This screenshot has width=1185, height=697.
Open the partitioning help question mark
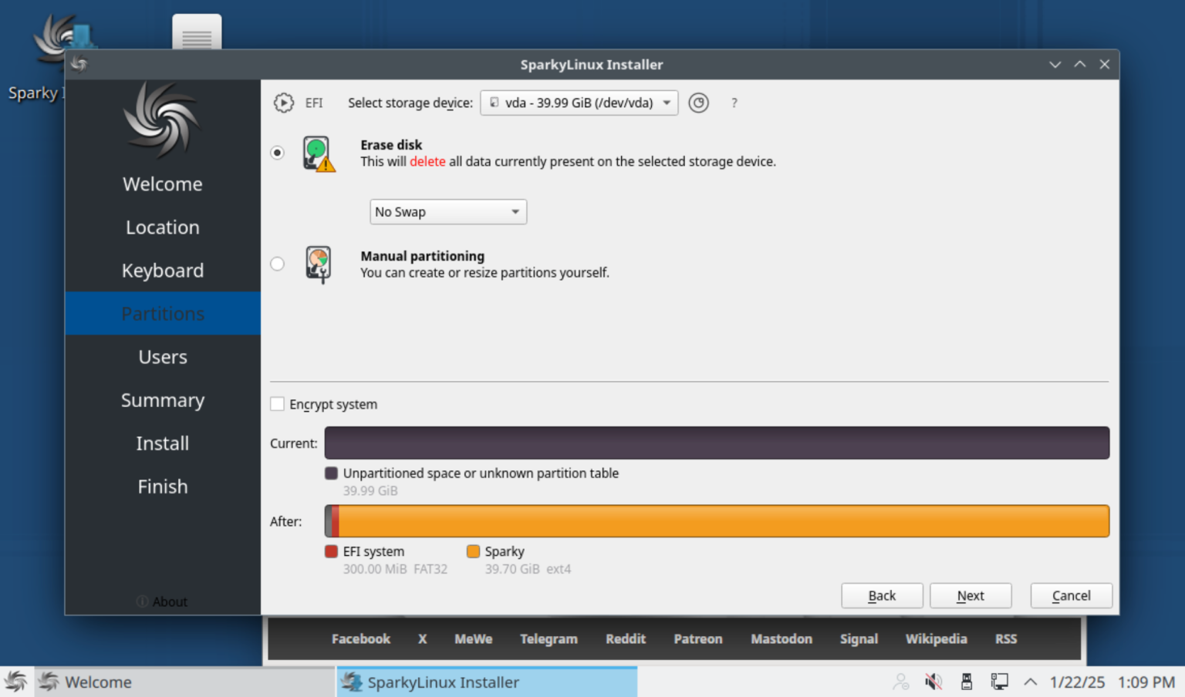tap(734, 103)
